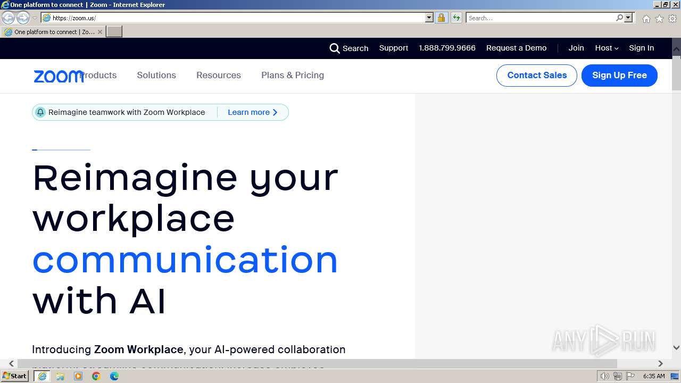Click the vertical scrollbar thumb
Screen dimensions: 681x383
(x=676, y=72)
